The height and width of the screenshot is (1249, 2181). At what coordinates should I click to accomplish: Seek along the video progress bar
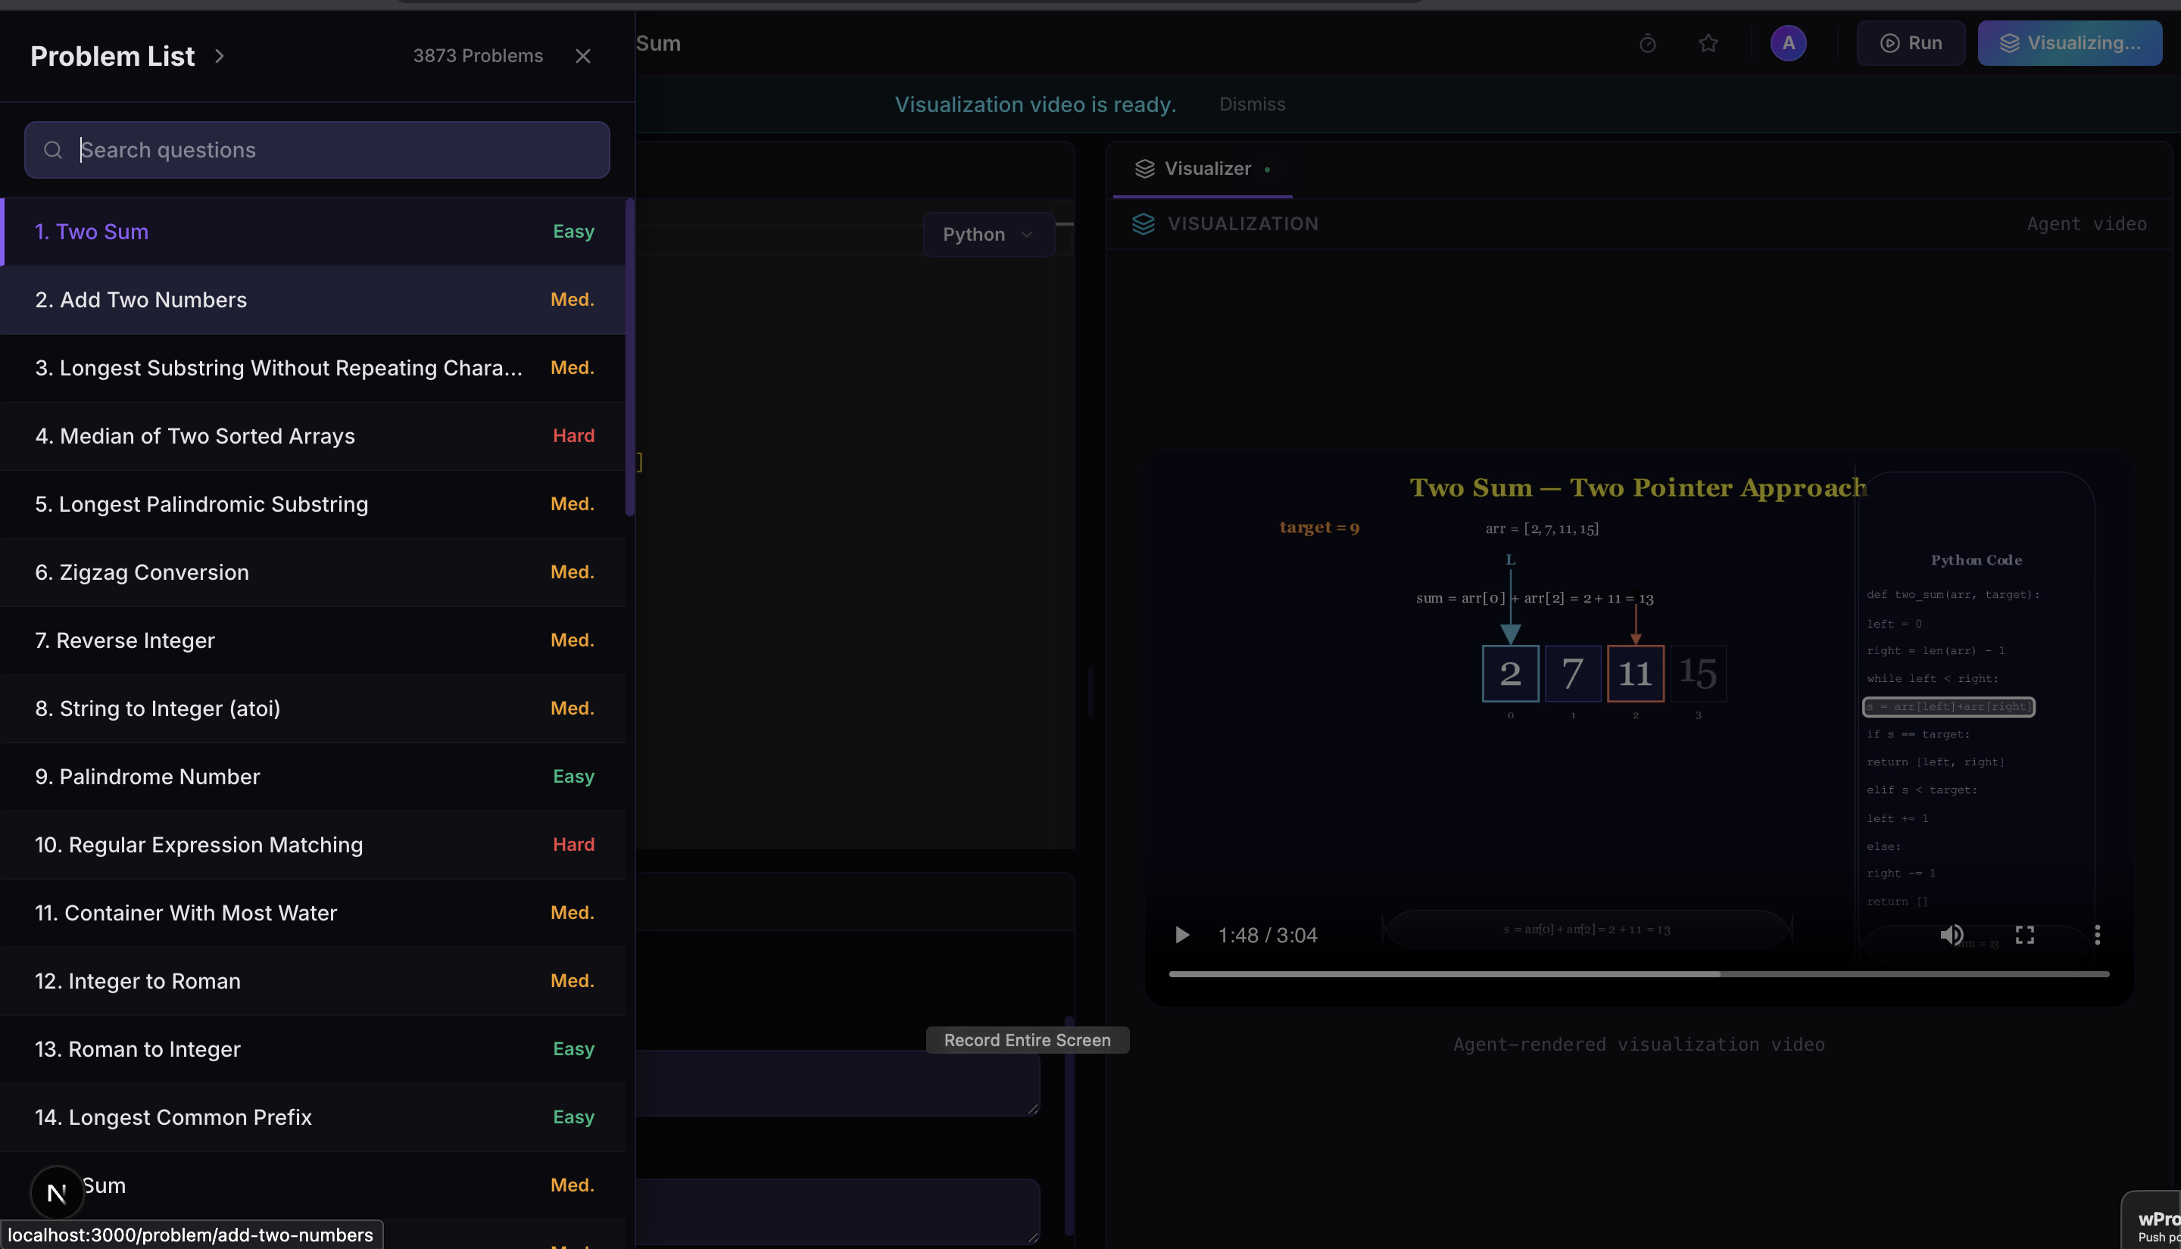click(x=1637, y=973)
